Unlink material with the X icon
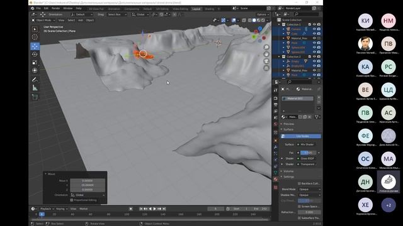Viewport: 403px width, 226px height. pos(309,117)
